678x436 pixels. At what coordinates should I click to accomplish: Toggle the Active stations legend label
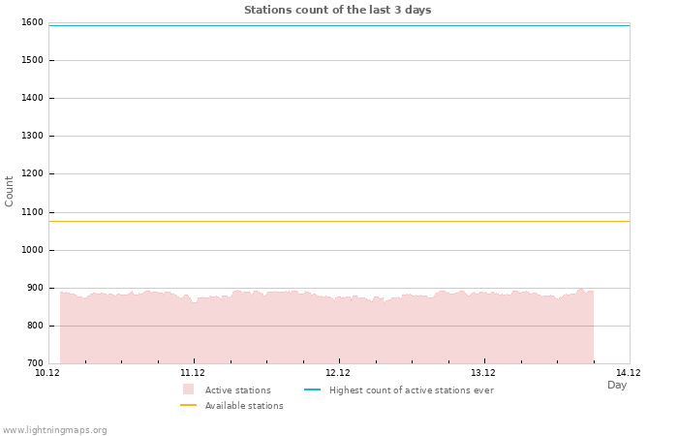click(237, 390)
